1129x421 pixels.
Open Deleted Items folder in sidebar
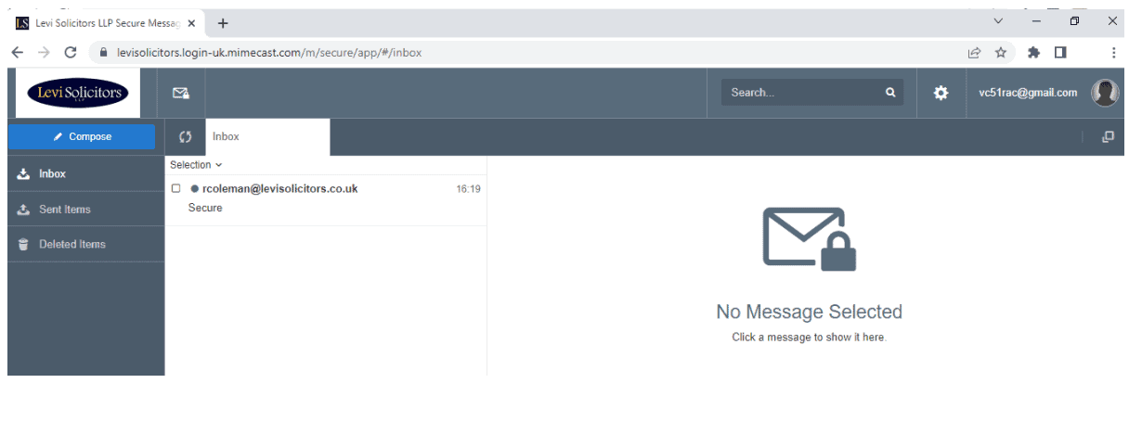click(71, 245)
